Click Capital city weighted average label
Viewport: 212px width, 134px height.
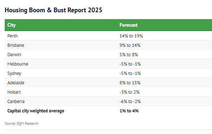tap(36, 111)
